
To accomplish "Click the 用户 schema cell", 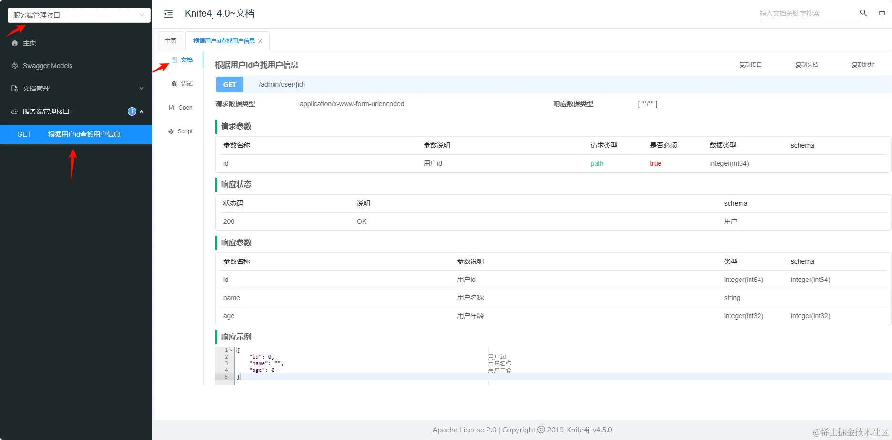I will (730, 221).
